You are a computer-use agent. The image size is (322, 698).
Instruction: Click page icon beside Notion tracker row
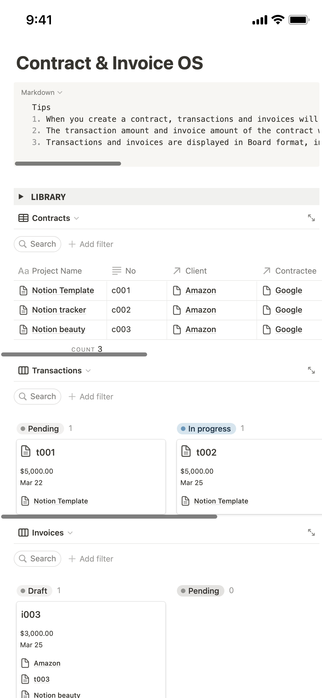[x=23, y=310]
